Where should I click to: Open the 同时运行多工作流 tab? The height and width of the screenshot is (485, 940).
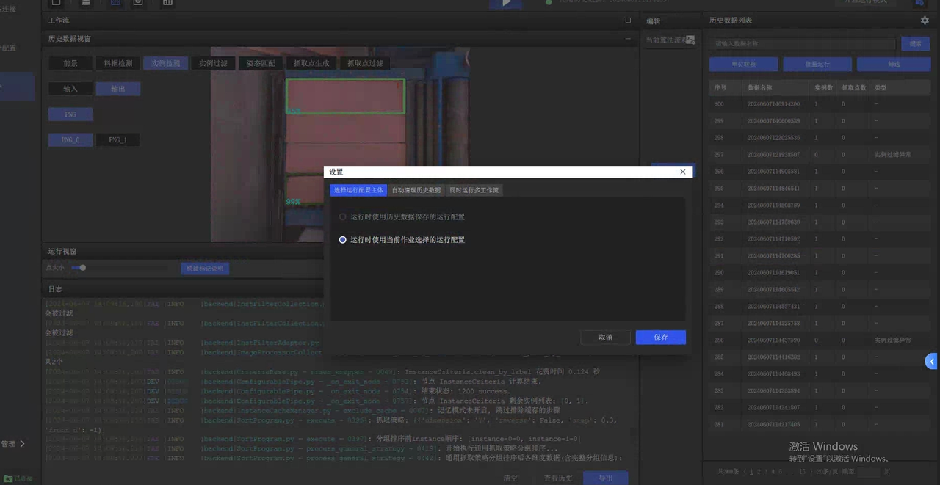click(474, 190)
